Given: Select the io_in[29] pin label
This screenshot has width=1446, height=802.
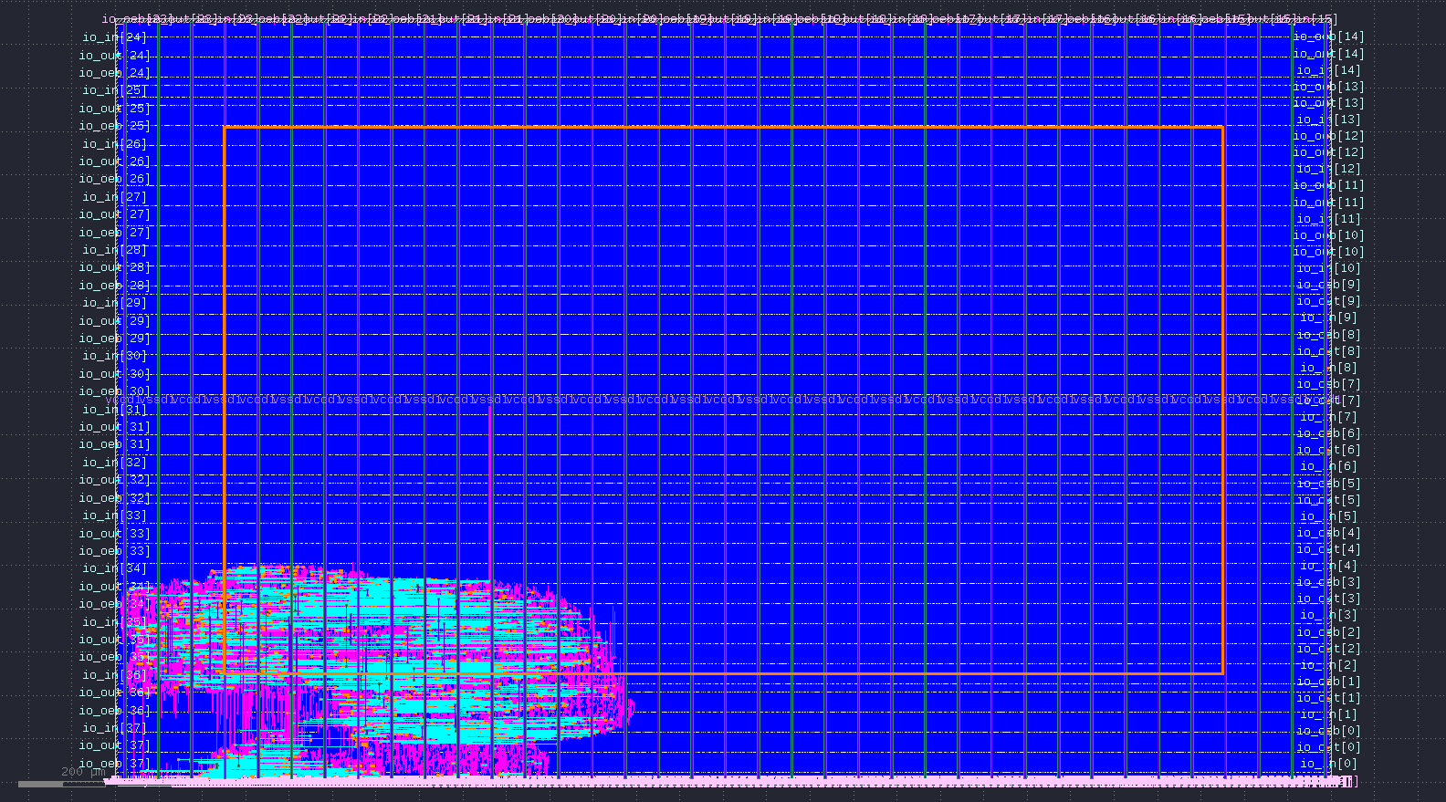Looking at the screenshot, I should pos(115,303).
